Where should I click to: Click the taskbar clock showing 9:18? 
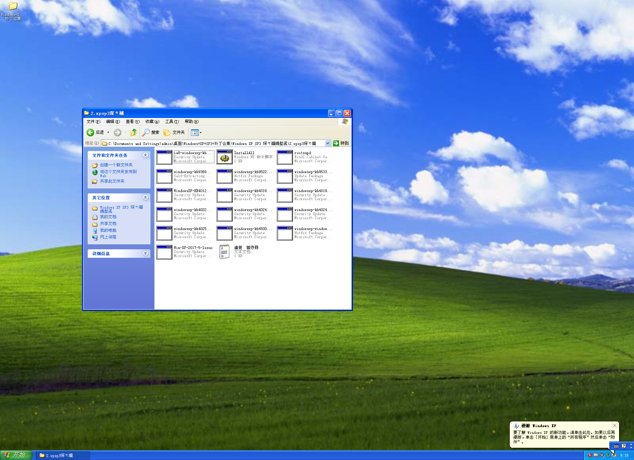[x=624, y=455]
